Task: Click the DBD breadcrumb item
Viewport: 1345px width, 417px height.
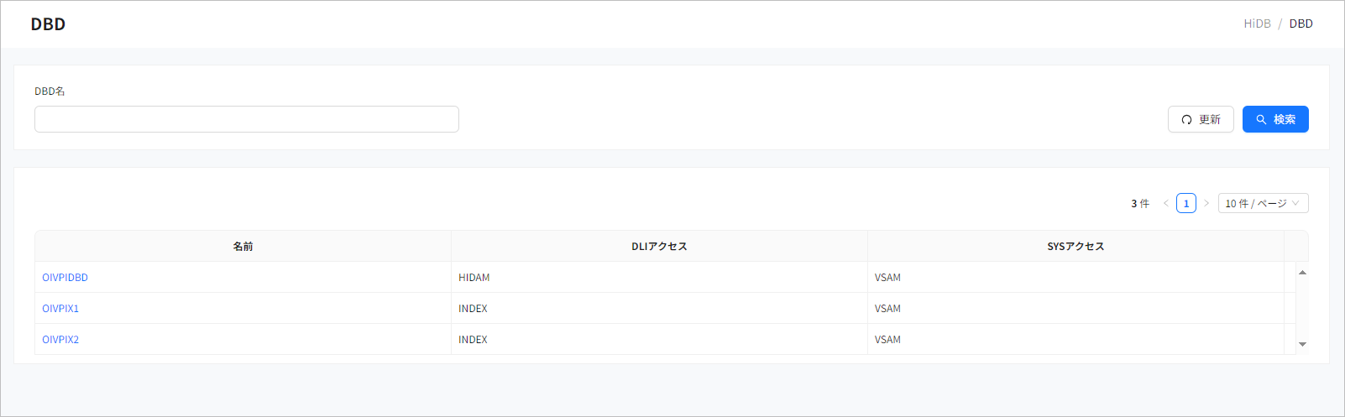Action: [1301, 23]
